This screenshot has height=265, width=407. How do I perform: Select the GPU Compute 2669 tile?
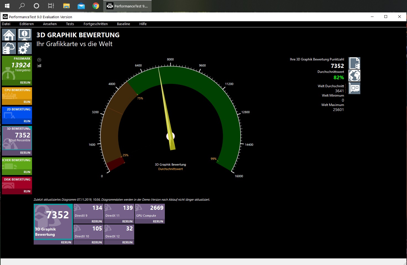click(x=150, y=211)
